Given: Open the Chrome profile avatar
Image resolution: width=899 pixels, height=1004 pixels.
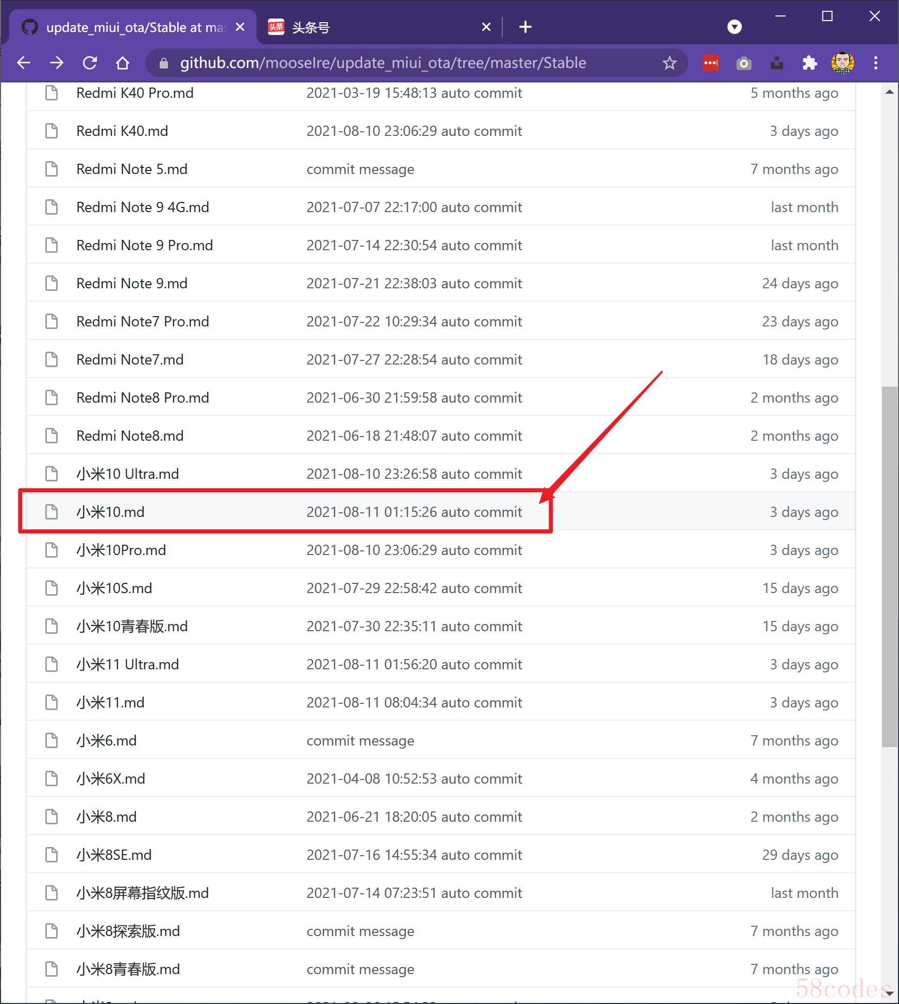Looking at the screenshot, I should point(842,63).
